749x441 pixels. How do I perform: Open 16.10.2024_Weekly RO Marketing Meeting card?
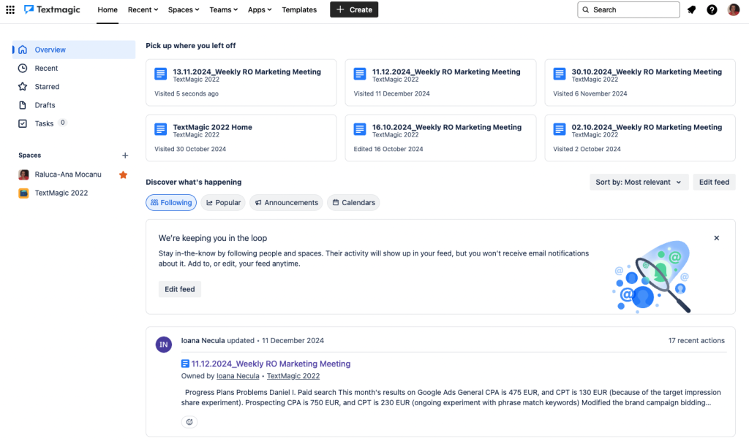tap(440, 138)
